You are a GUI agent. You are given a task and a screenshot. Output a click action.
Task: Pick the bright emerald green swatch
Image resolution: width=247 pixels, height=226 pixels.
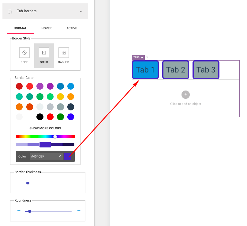[x=50, y=97]
